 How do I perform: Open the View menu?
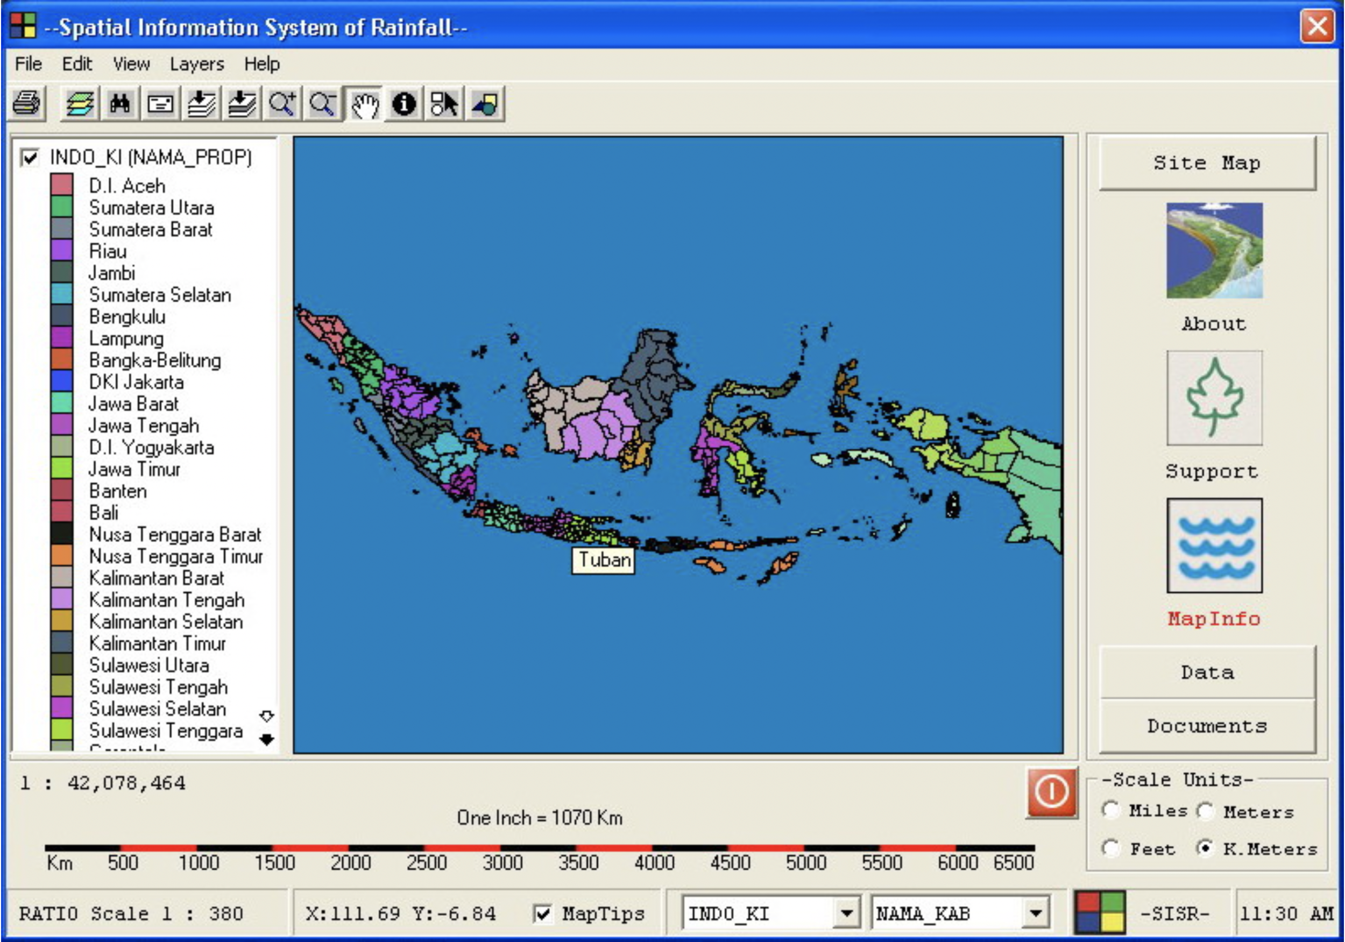[131, 64]
